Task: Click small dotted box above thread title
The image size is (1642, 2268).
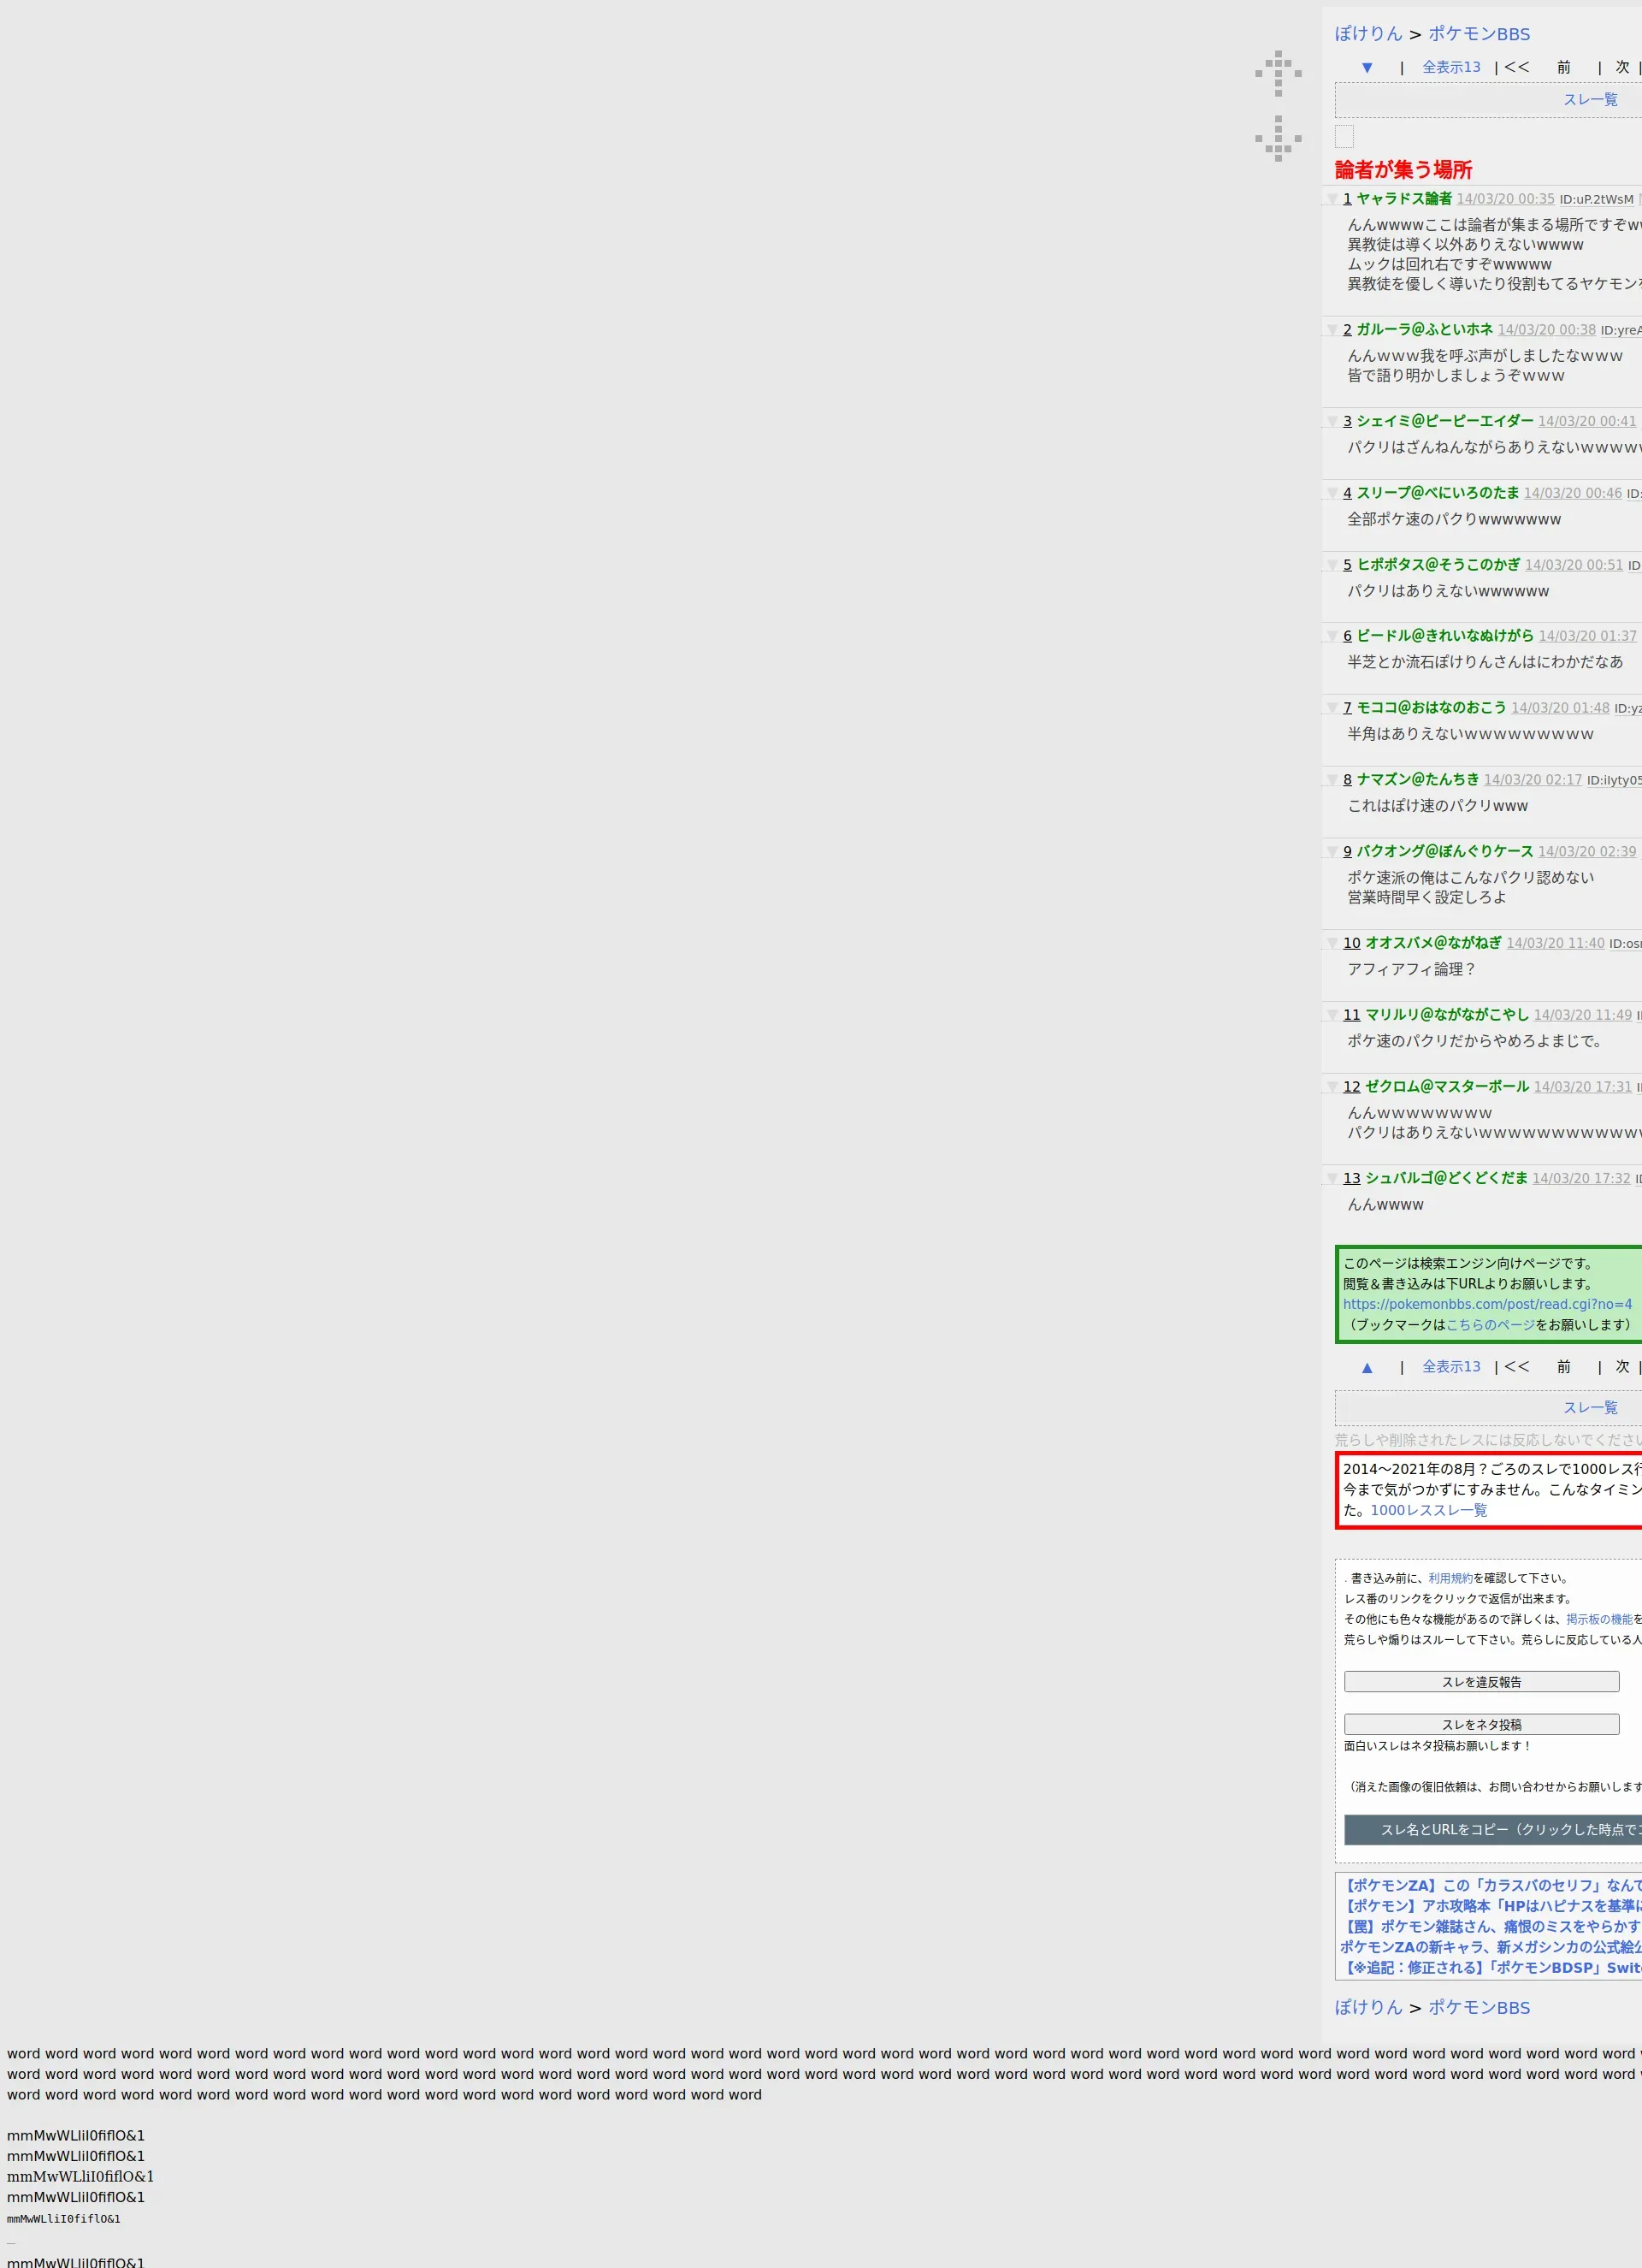Action: [x=1344, y=137]
